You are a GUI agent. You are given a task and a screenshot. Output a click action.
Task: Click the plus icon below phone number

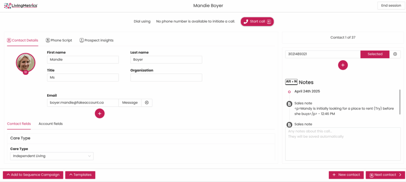coord(343,65)
